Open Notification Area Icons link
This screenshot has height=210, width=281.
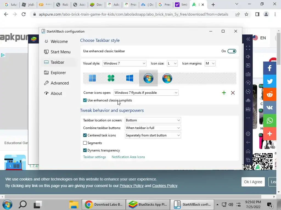[128, 157]
